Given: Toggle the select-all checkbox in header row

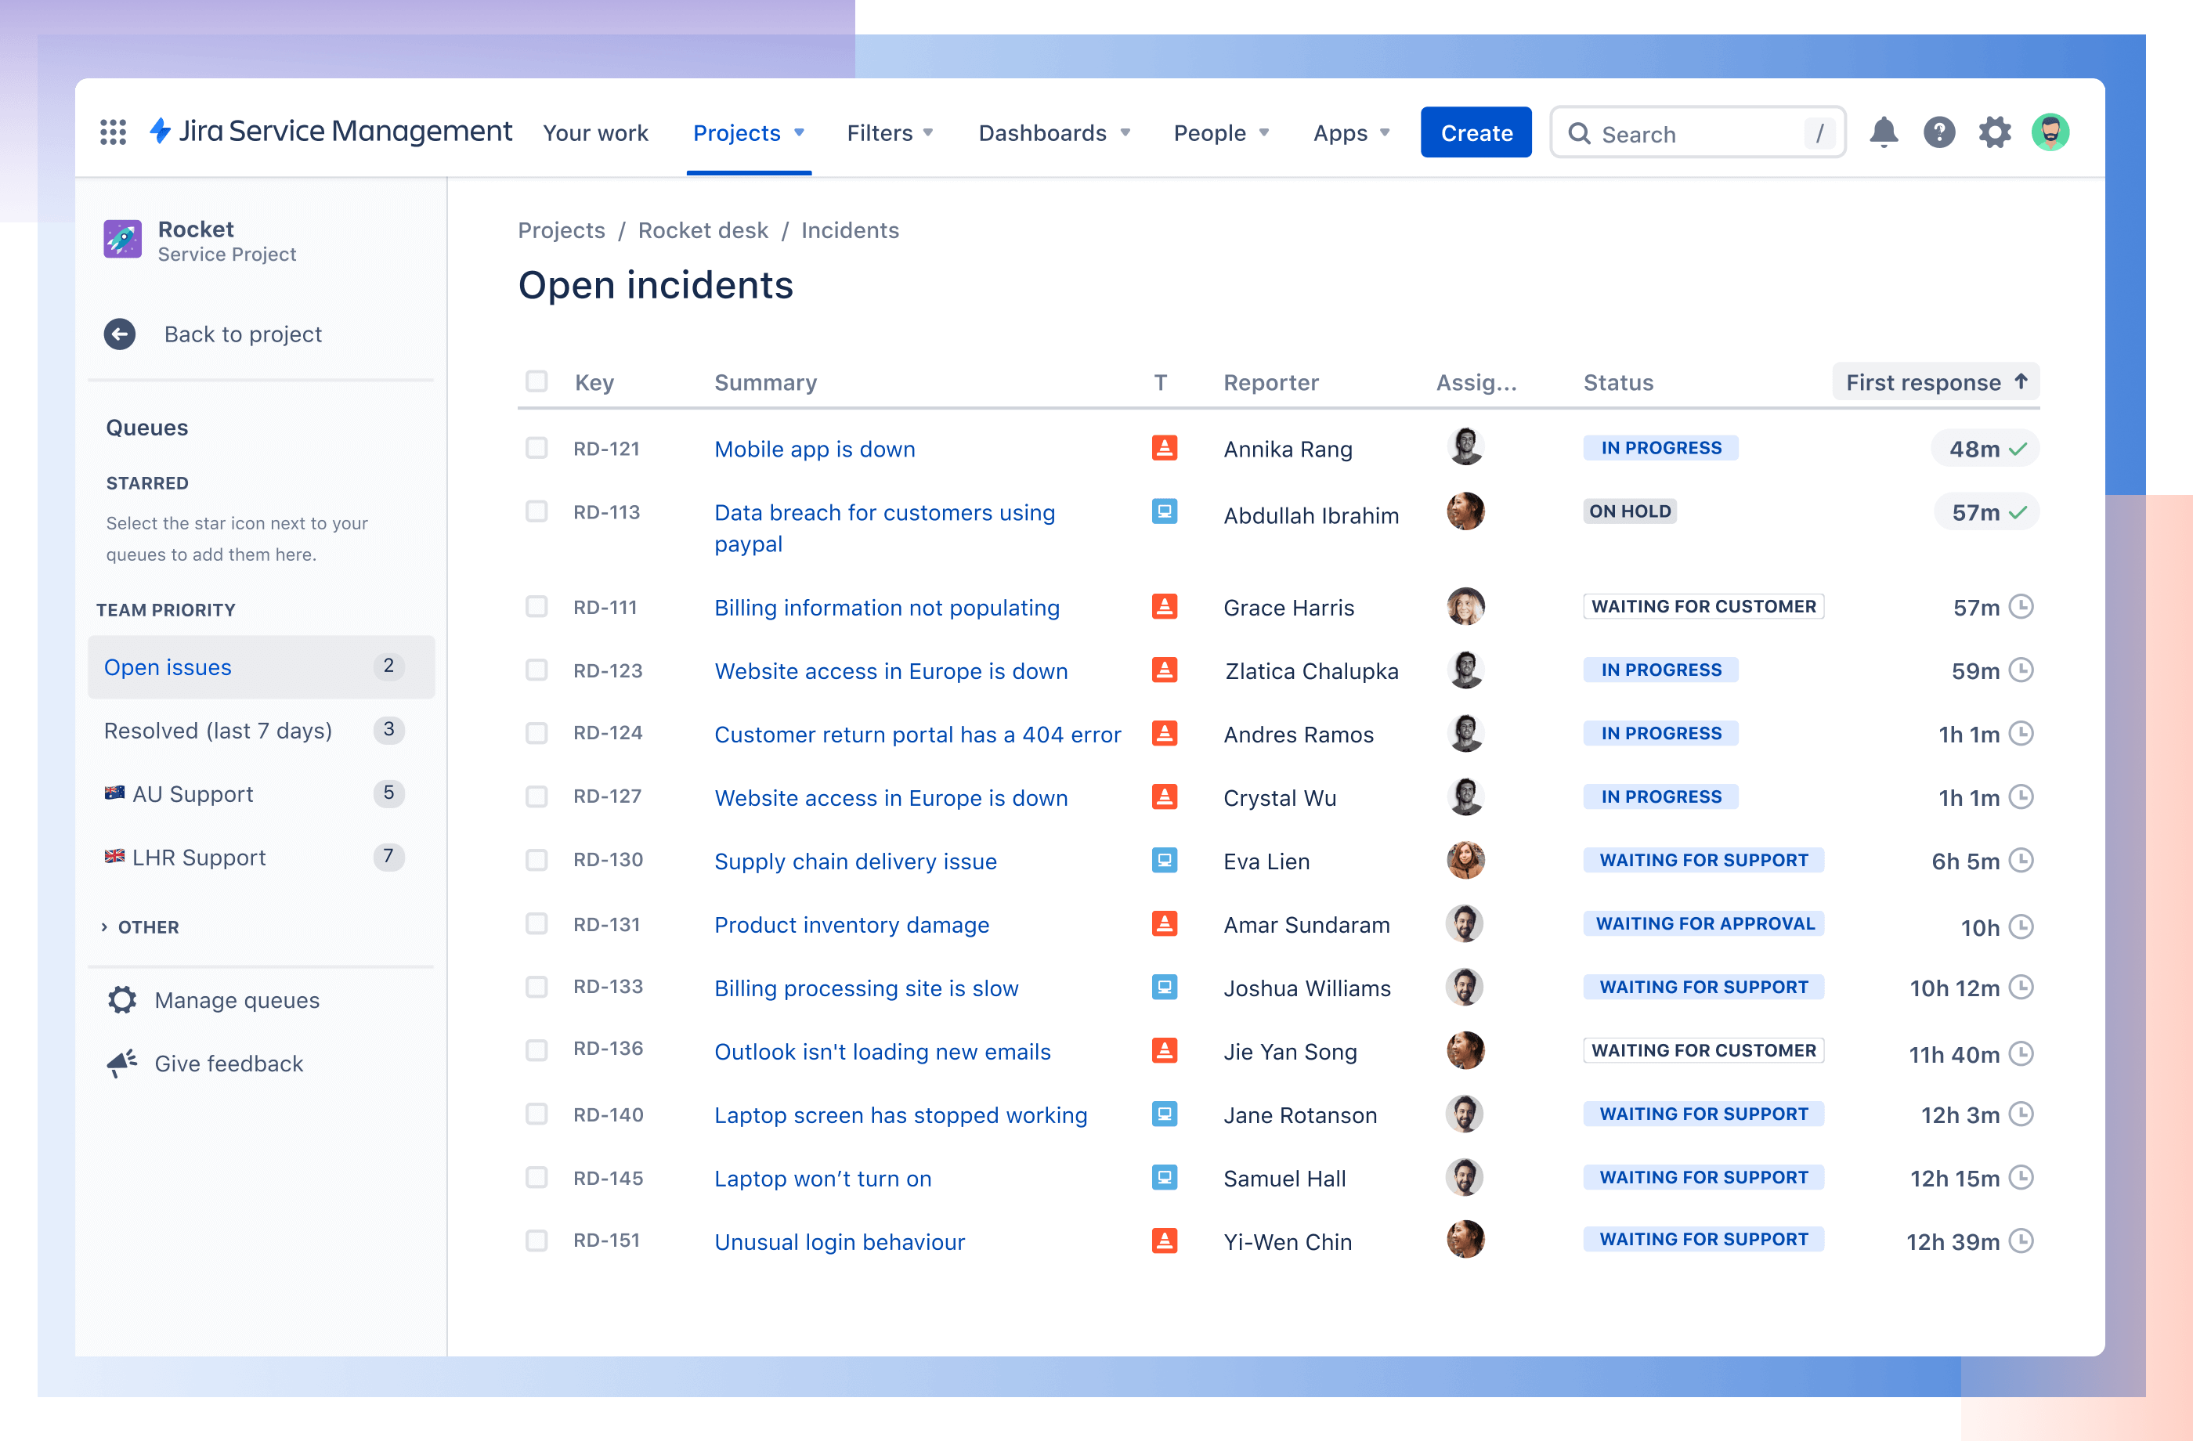Looking at the screenshot, I should [x=536, y=381].
